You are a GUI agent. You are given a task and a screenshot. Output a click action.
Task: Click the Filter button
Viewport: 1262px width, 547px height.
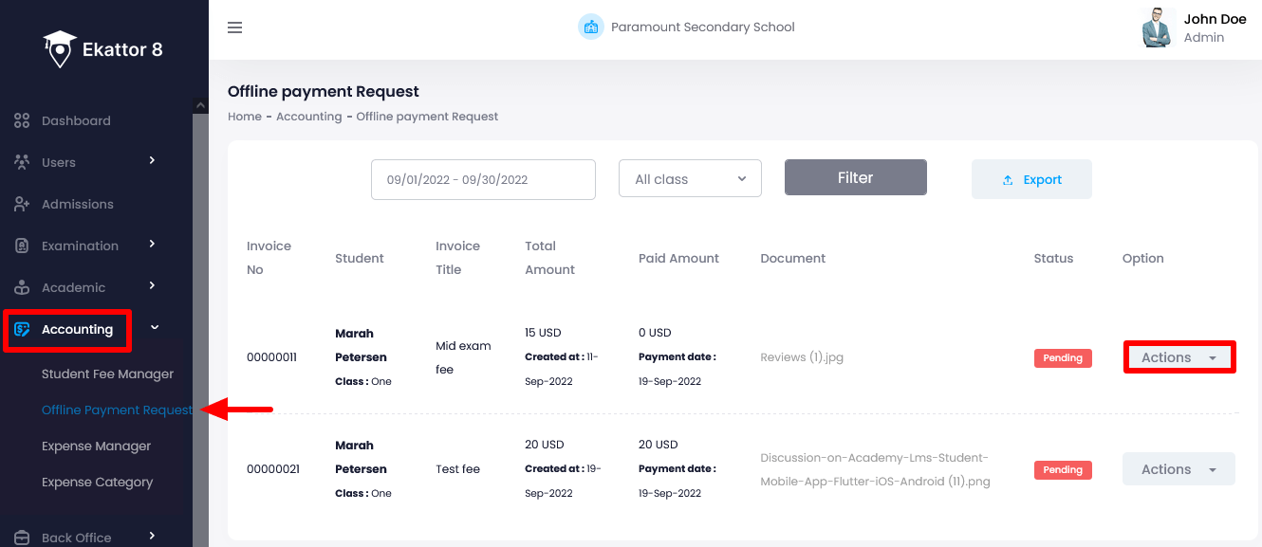(x=855, y=177)
